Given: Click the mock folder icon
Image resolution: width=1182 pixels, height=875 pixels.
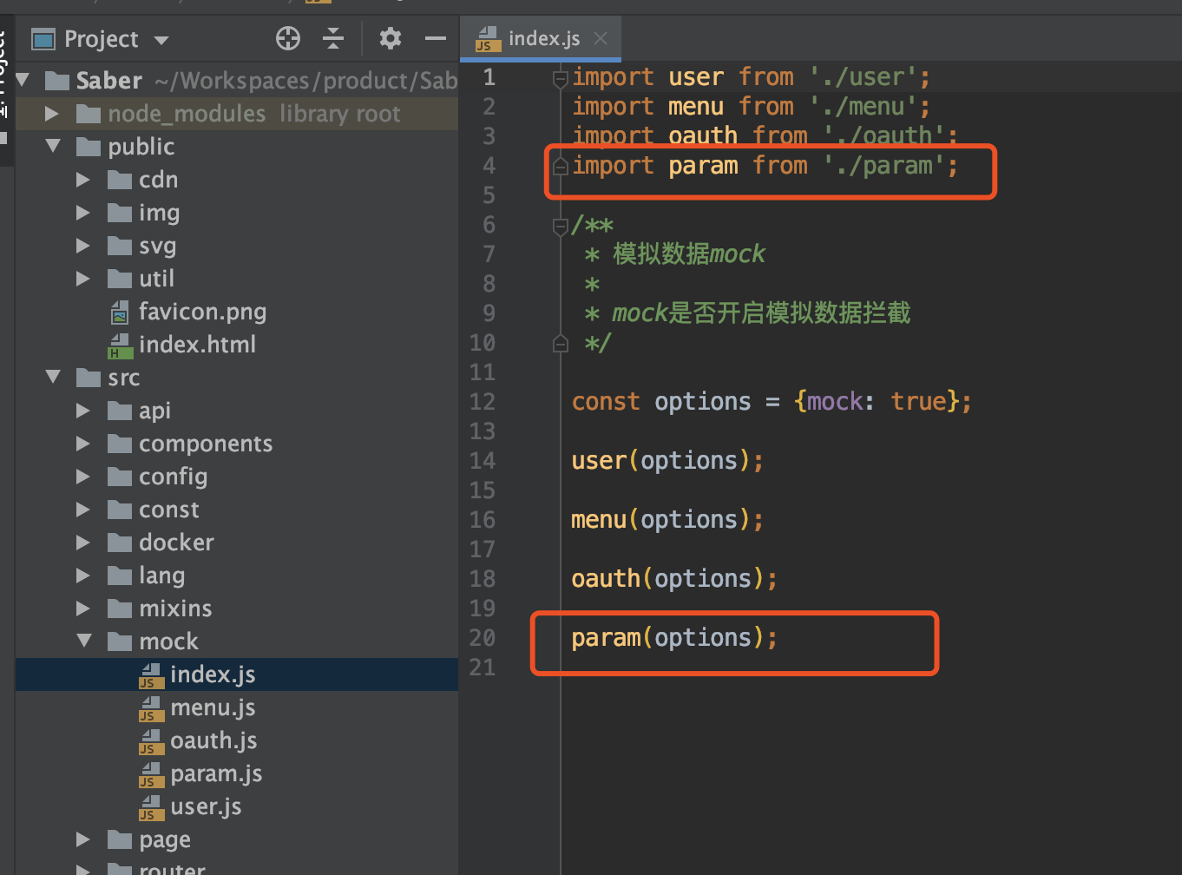Looking at the screenshot, I should [x=120, y=641].
